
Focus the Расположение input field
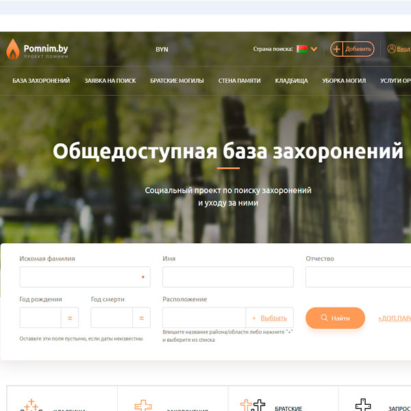204,317
